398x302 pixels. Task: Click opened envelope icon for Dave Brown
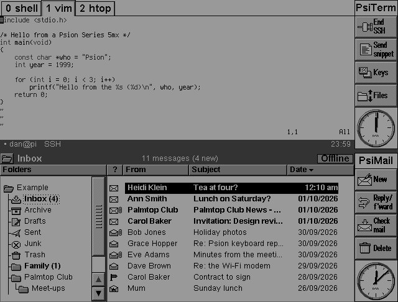click(114, 266)
